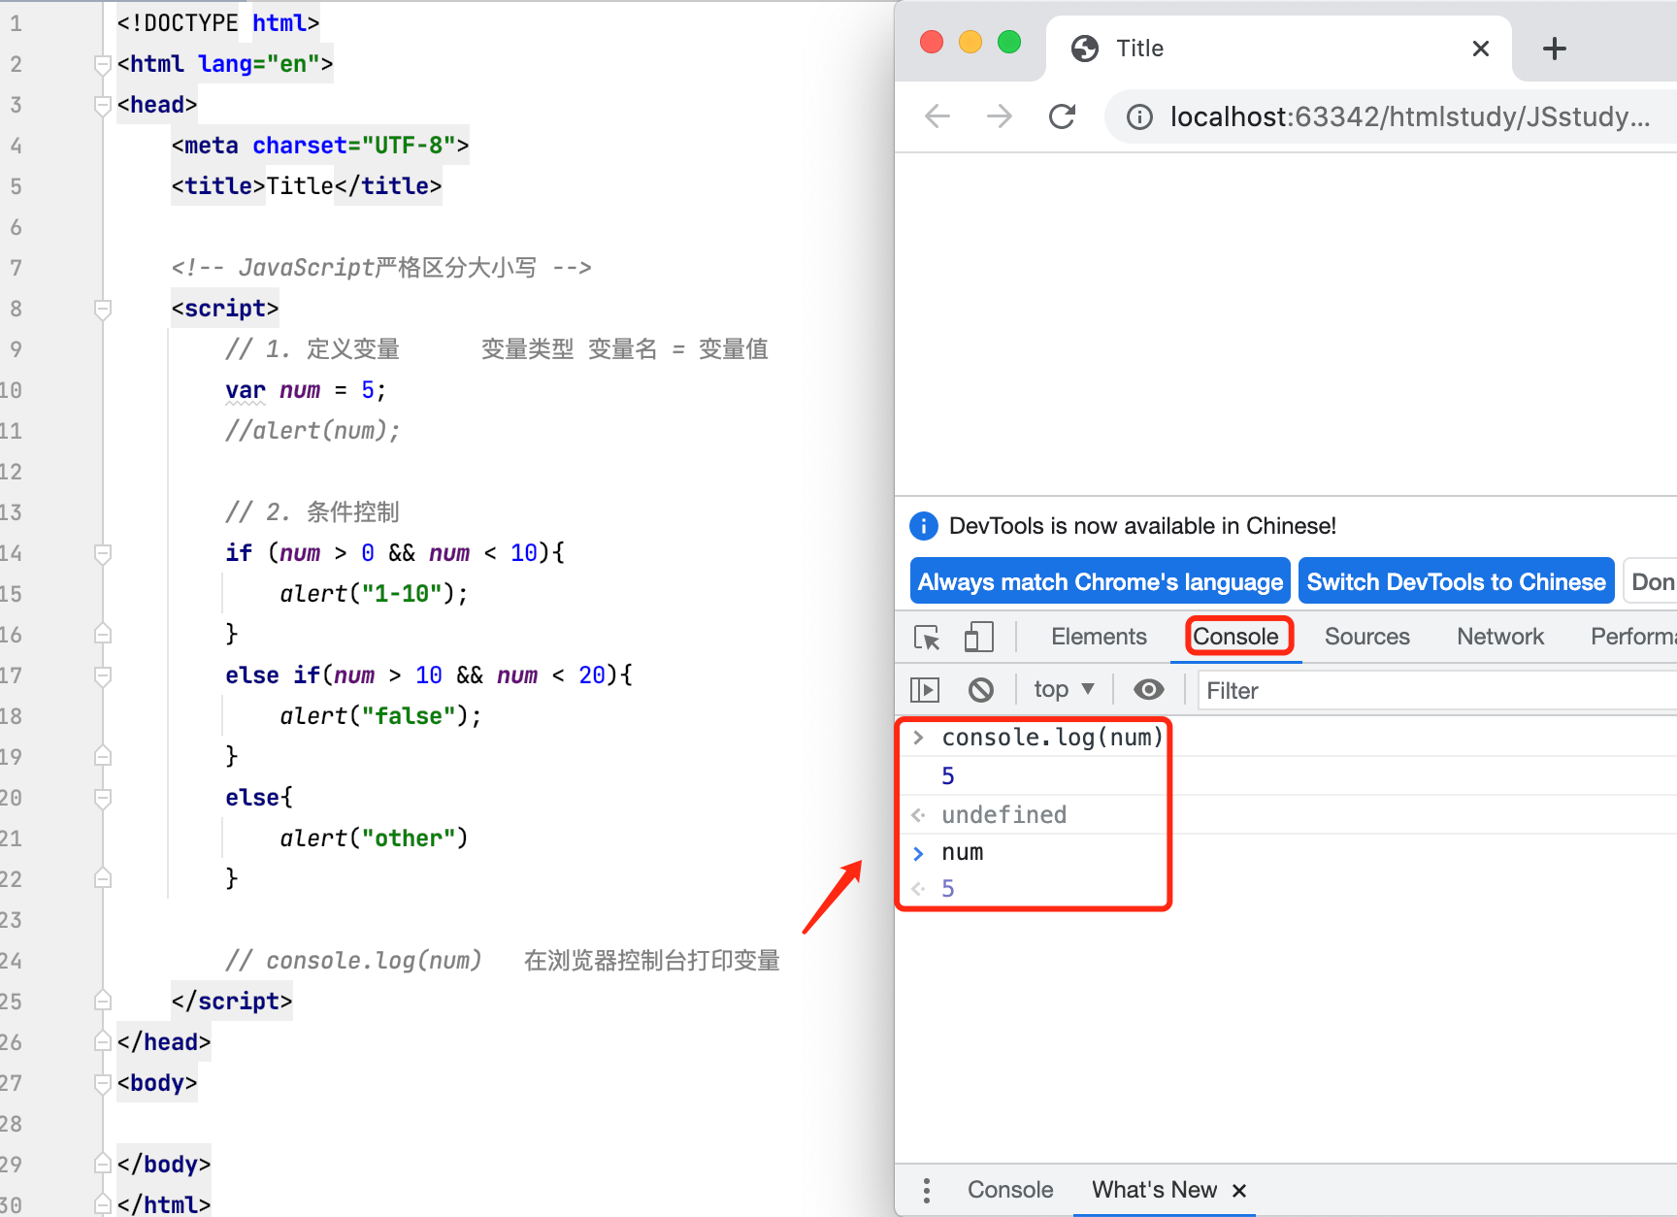Click the DOCTYPE html line

218,23
